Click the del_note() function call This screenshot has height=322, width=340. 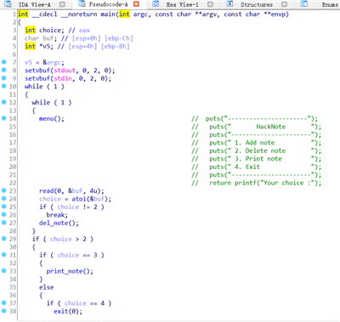[x=59, y=223]
